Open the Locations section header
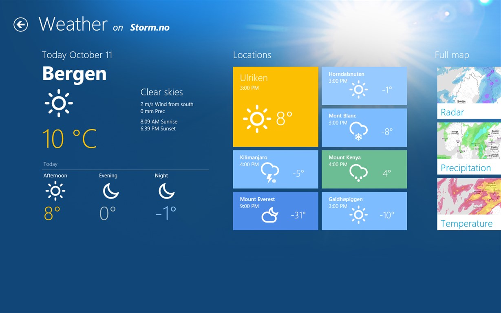The image size is (501, 313). 252,55
